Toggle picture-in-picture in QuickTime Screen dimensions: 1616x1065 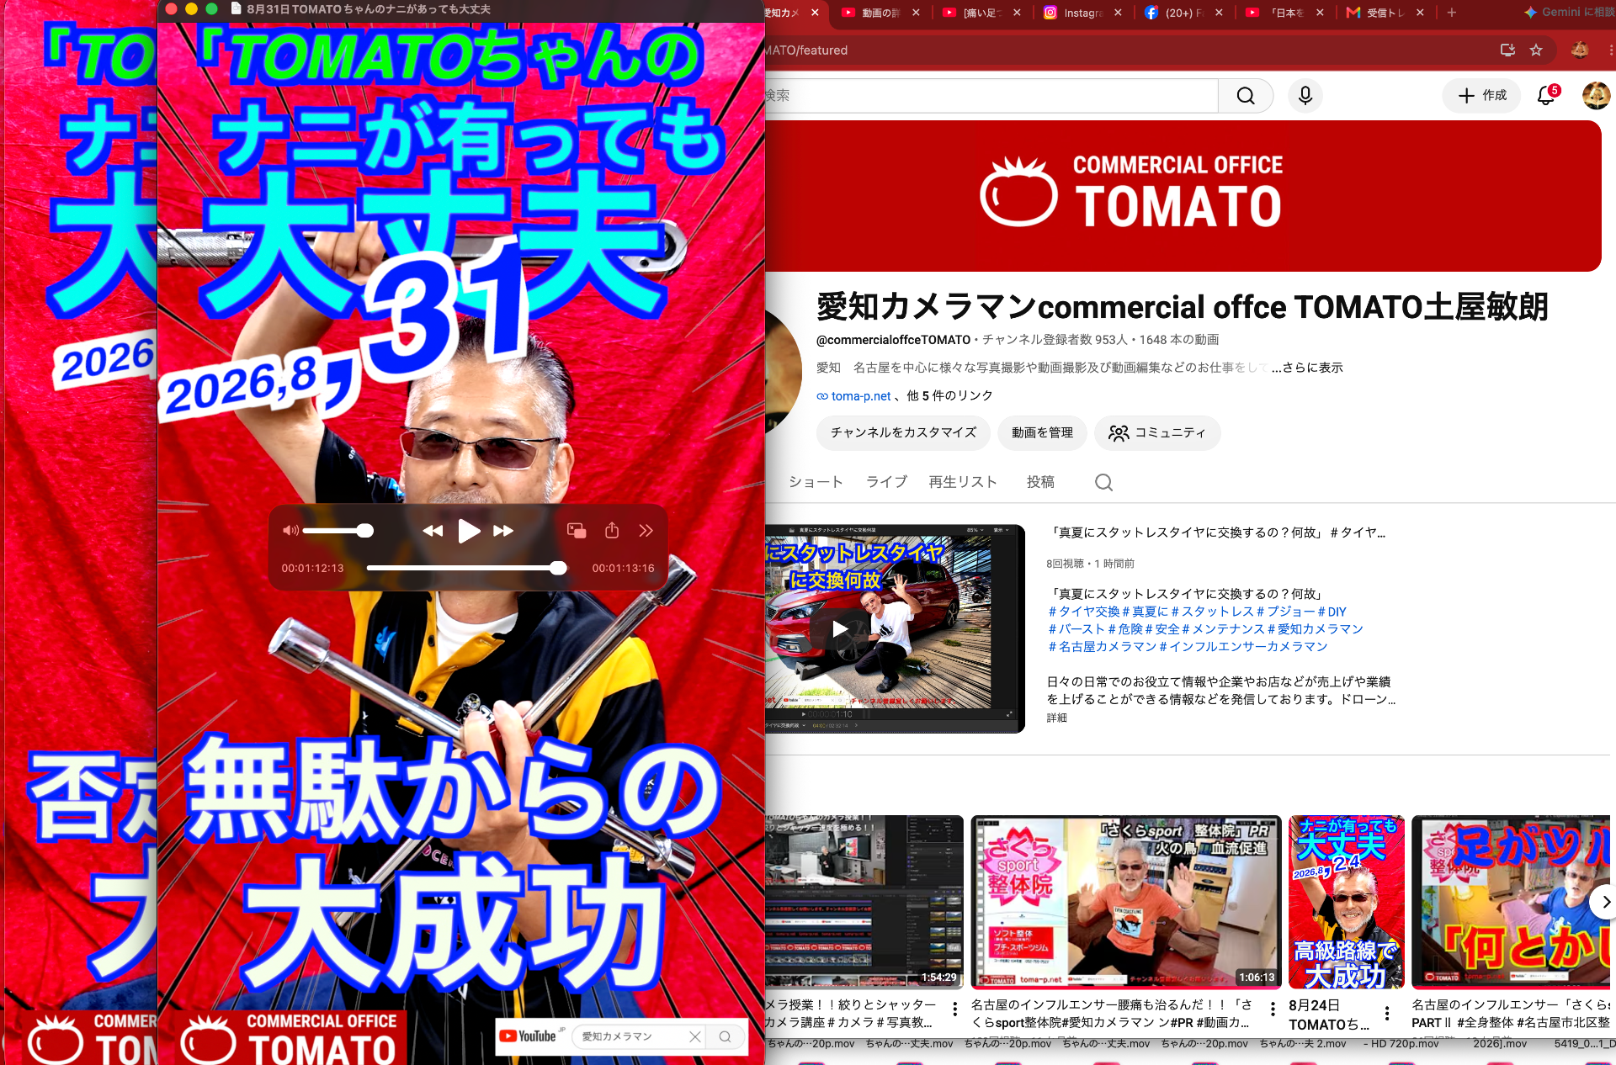pos(577,530)
